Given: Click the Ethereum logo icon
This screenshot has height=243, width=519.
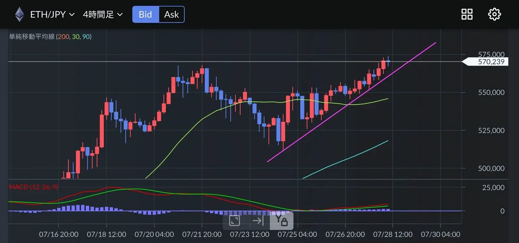Looking at the screenshot, I should (19, 15).
